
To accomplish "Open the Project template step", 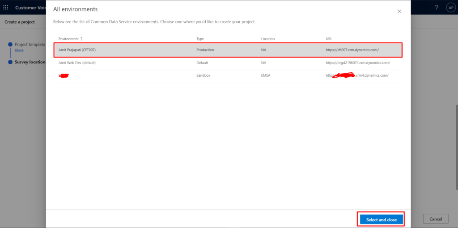I will click(30, 44).
